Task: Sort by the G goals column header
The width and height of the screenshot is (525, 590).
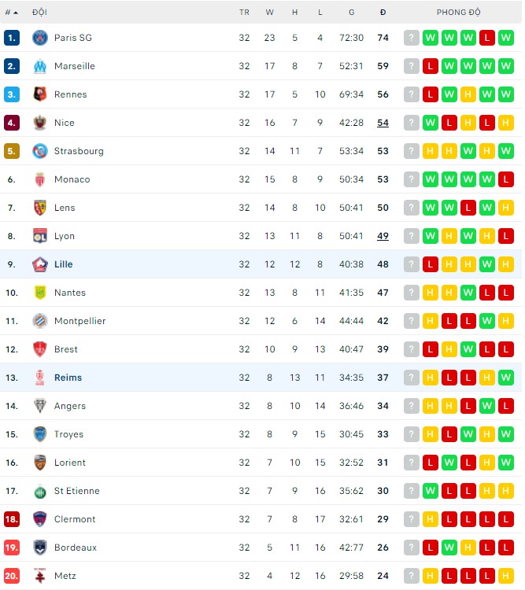Action: [351, 13]
